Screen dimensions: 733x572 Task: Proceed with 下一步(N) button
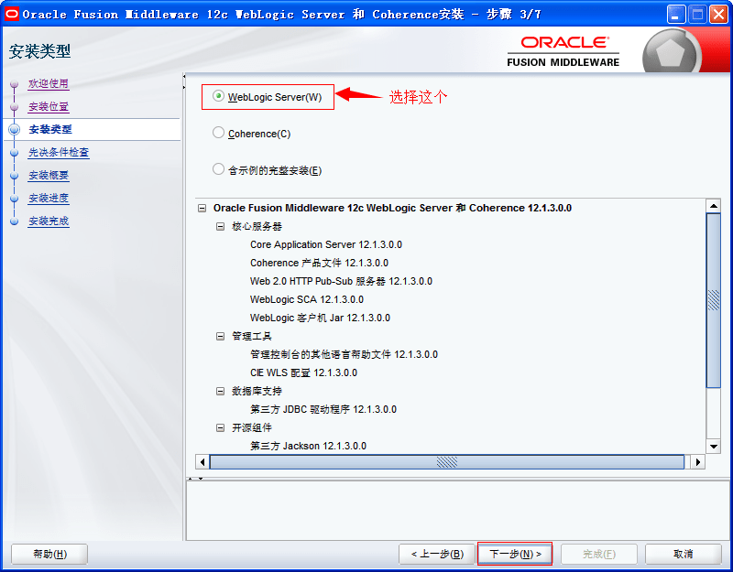[x=515, y=555]
